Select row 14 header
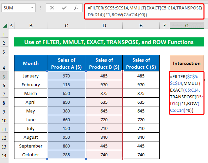The width and height of the screenshot is (208, 163). 5,155
